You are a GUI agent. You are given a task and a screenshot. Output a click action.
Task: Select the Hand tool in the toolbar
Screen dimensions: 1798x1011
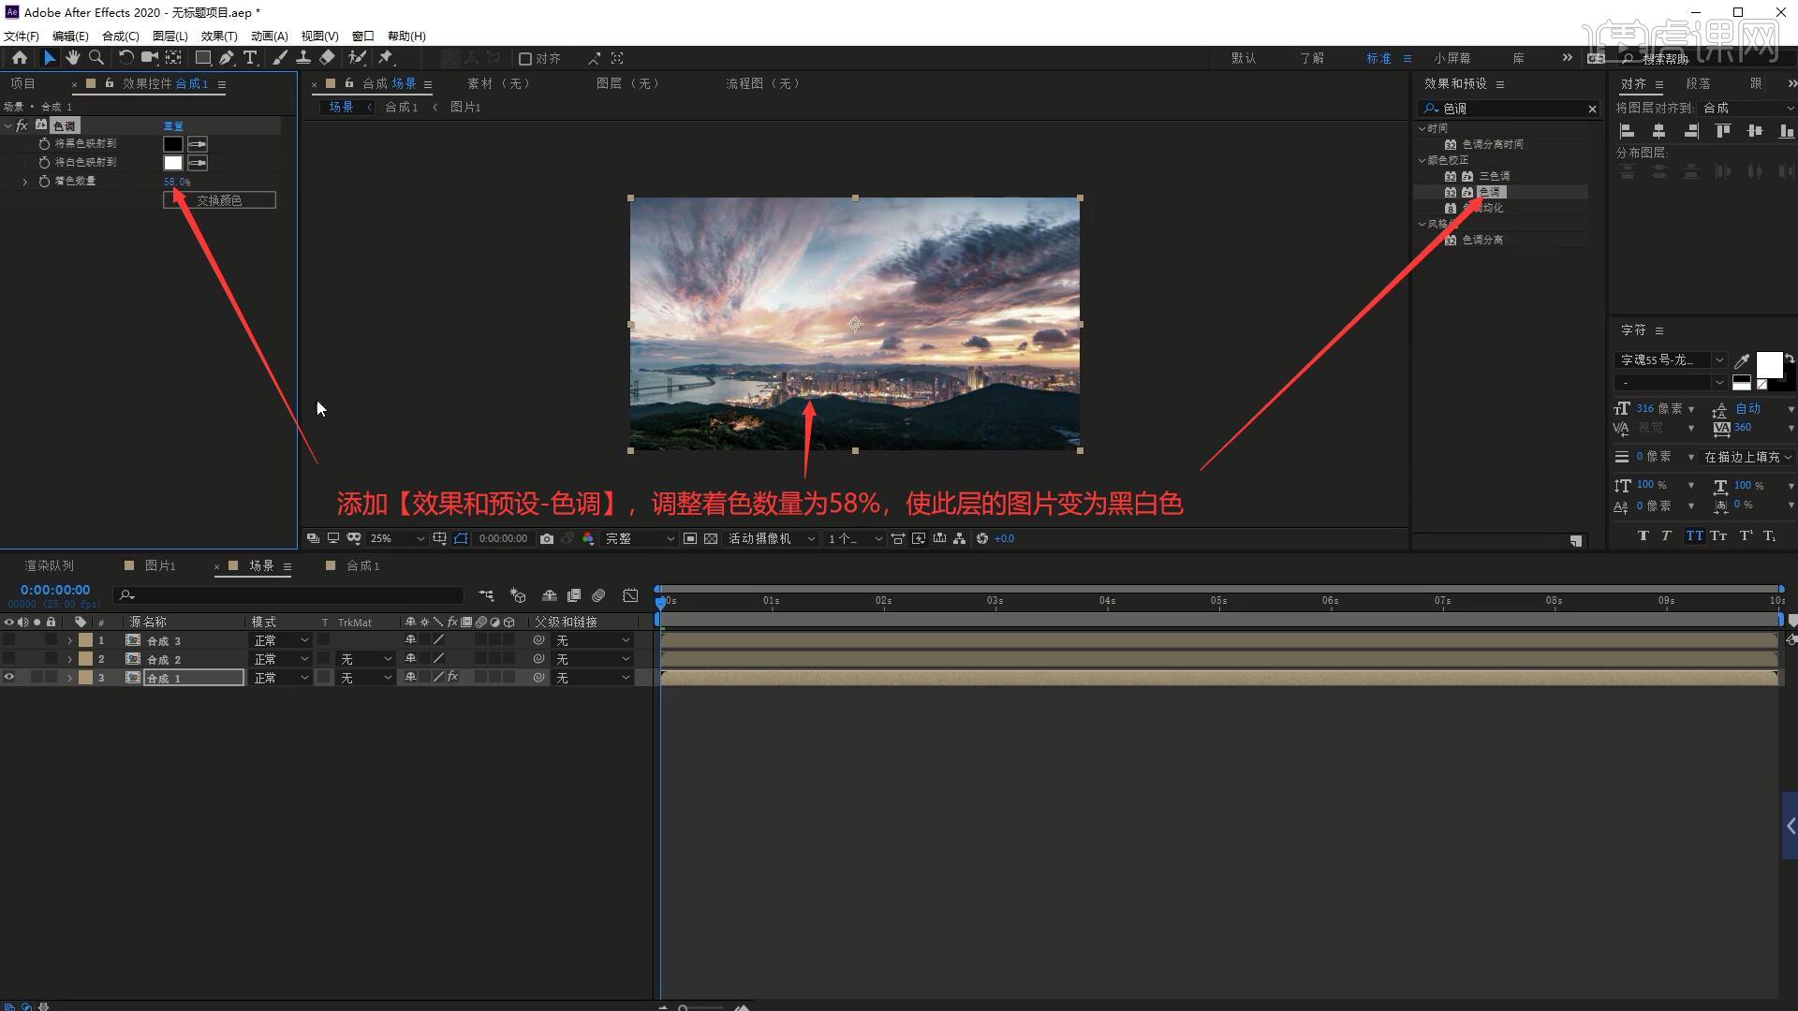(x=73, y=58)
